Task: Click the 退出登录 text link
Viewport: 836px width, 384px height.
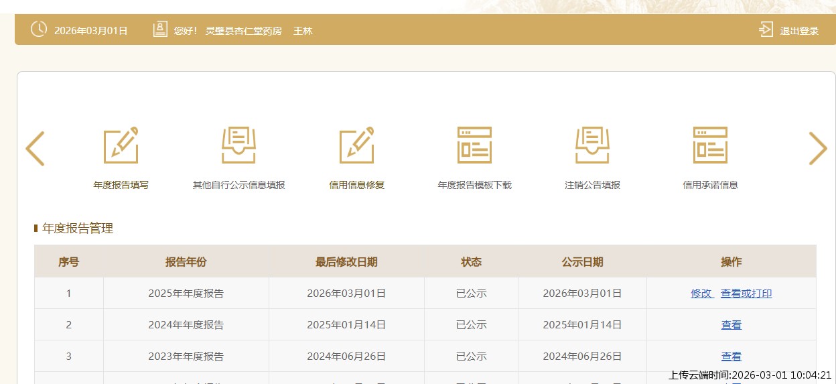Action: point(799,31)
